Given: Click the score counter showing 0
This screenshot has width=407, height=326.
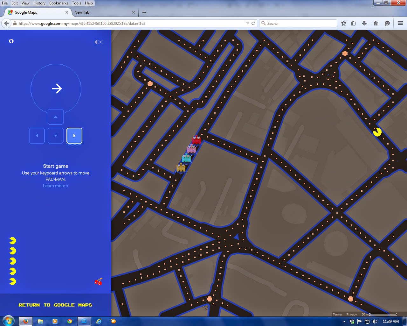Looking at the screenshot, I should (11, 41).
